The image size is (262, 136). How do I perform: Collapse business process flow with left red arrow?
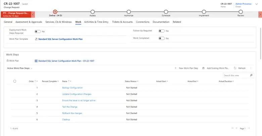33,14
